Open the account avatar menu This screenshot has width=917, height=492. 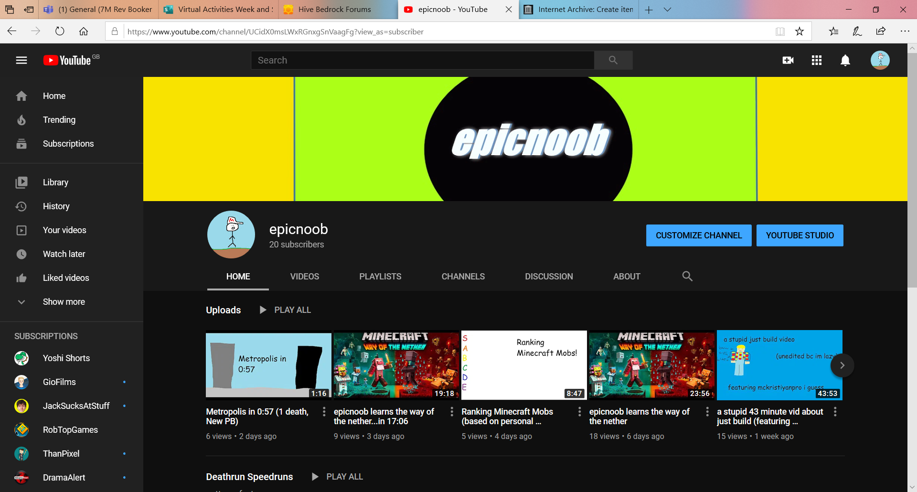[880, 60]
